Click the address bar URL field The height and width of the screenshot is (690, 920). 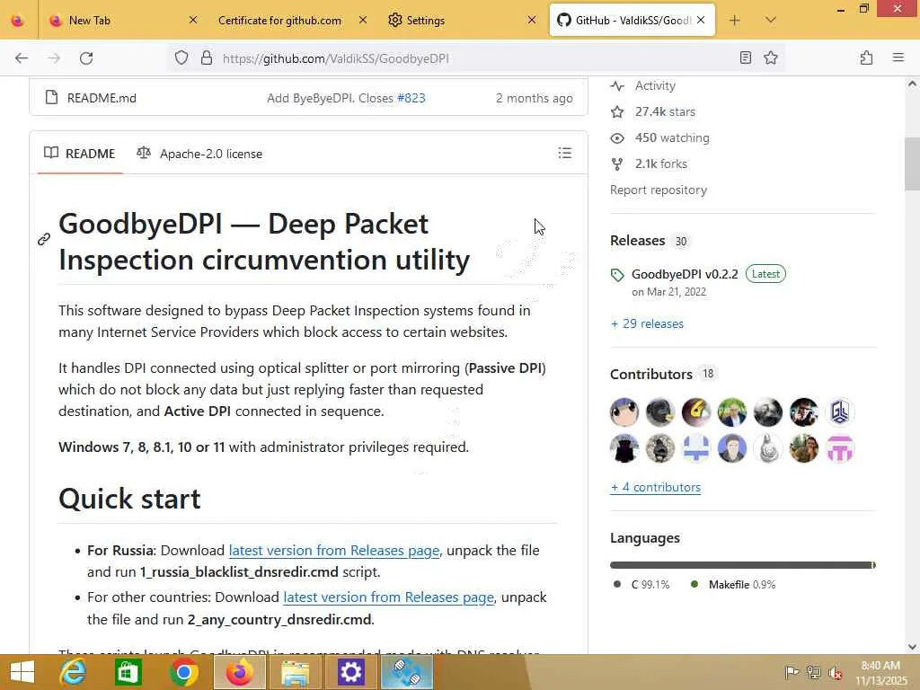click(475, 58)
